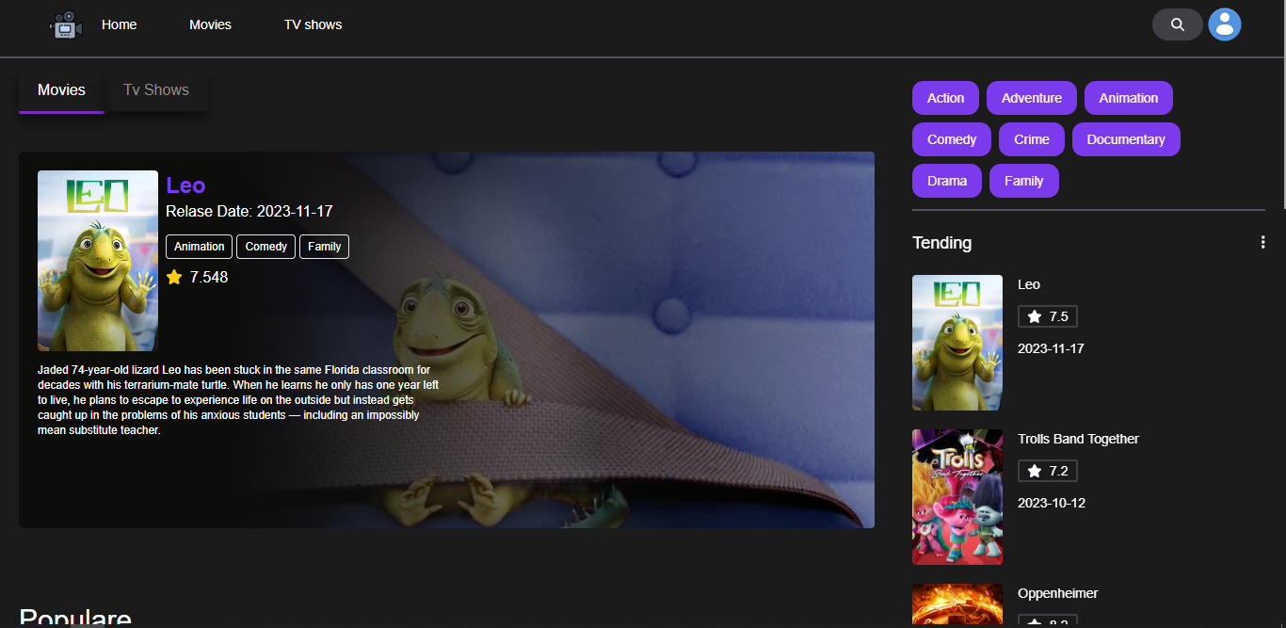Click the Tending section heading
The height and width of the screenshot is (628, 1286).
click(942, 243)
